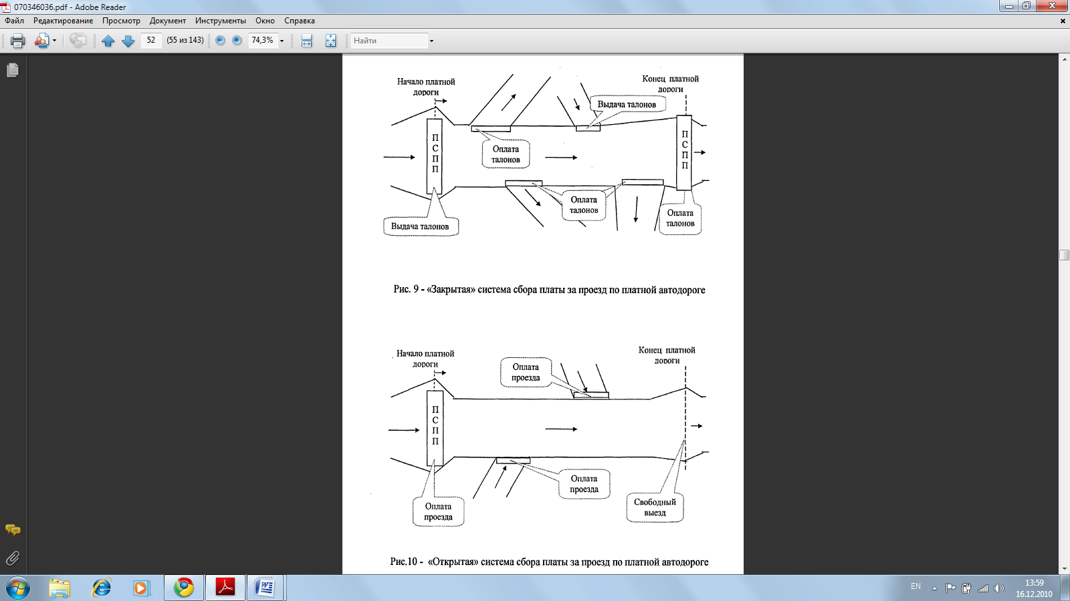1070x601 pixels.
Task: Click the greyed-out send for review icon
Action: (78, 41)
